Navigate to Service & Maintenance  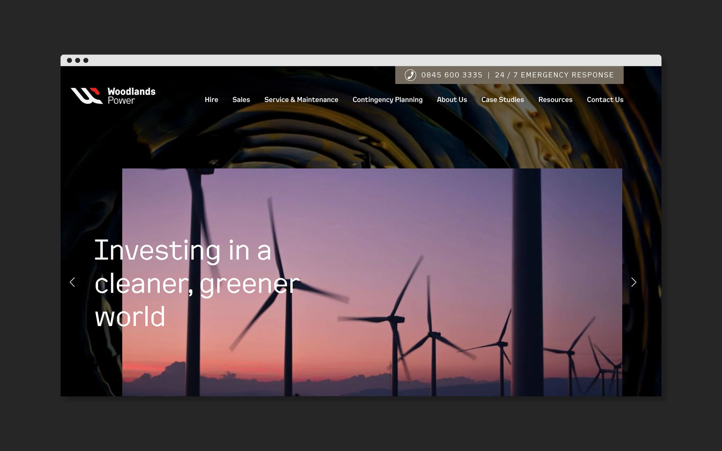[301, 100]
